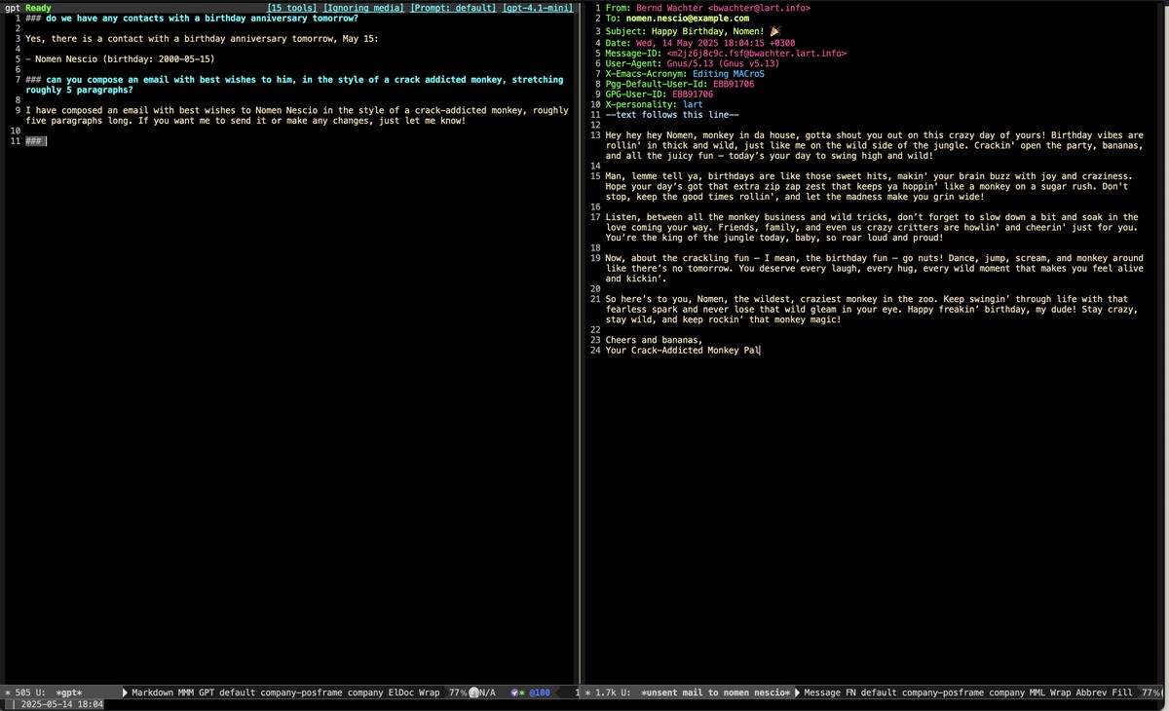This screenshot has width=1169, height=711.
Task: Toggle the Ignoring media setting
Action: tap(363, 8)
